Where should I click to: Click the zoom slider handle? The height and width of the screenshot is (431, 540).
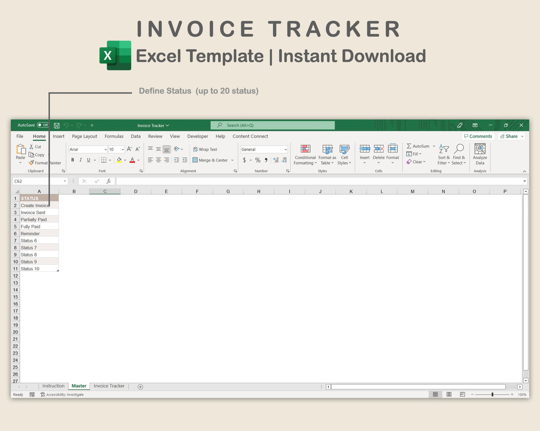493,394
